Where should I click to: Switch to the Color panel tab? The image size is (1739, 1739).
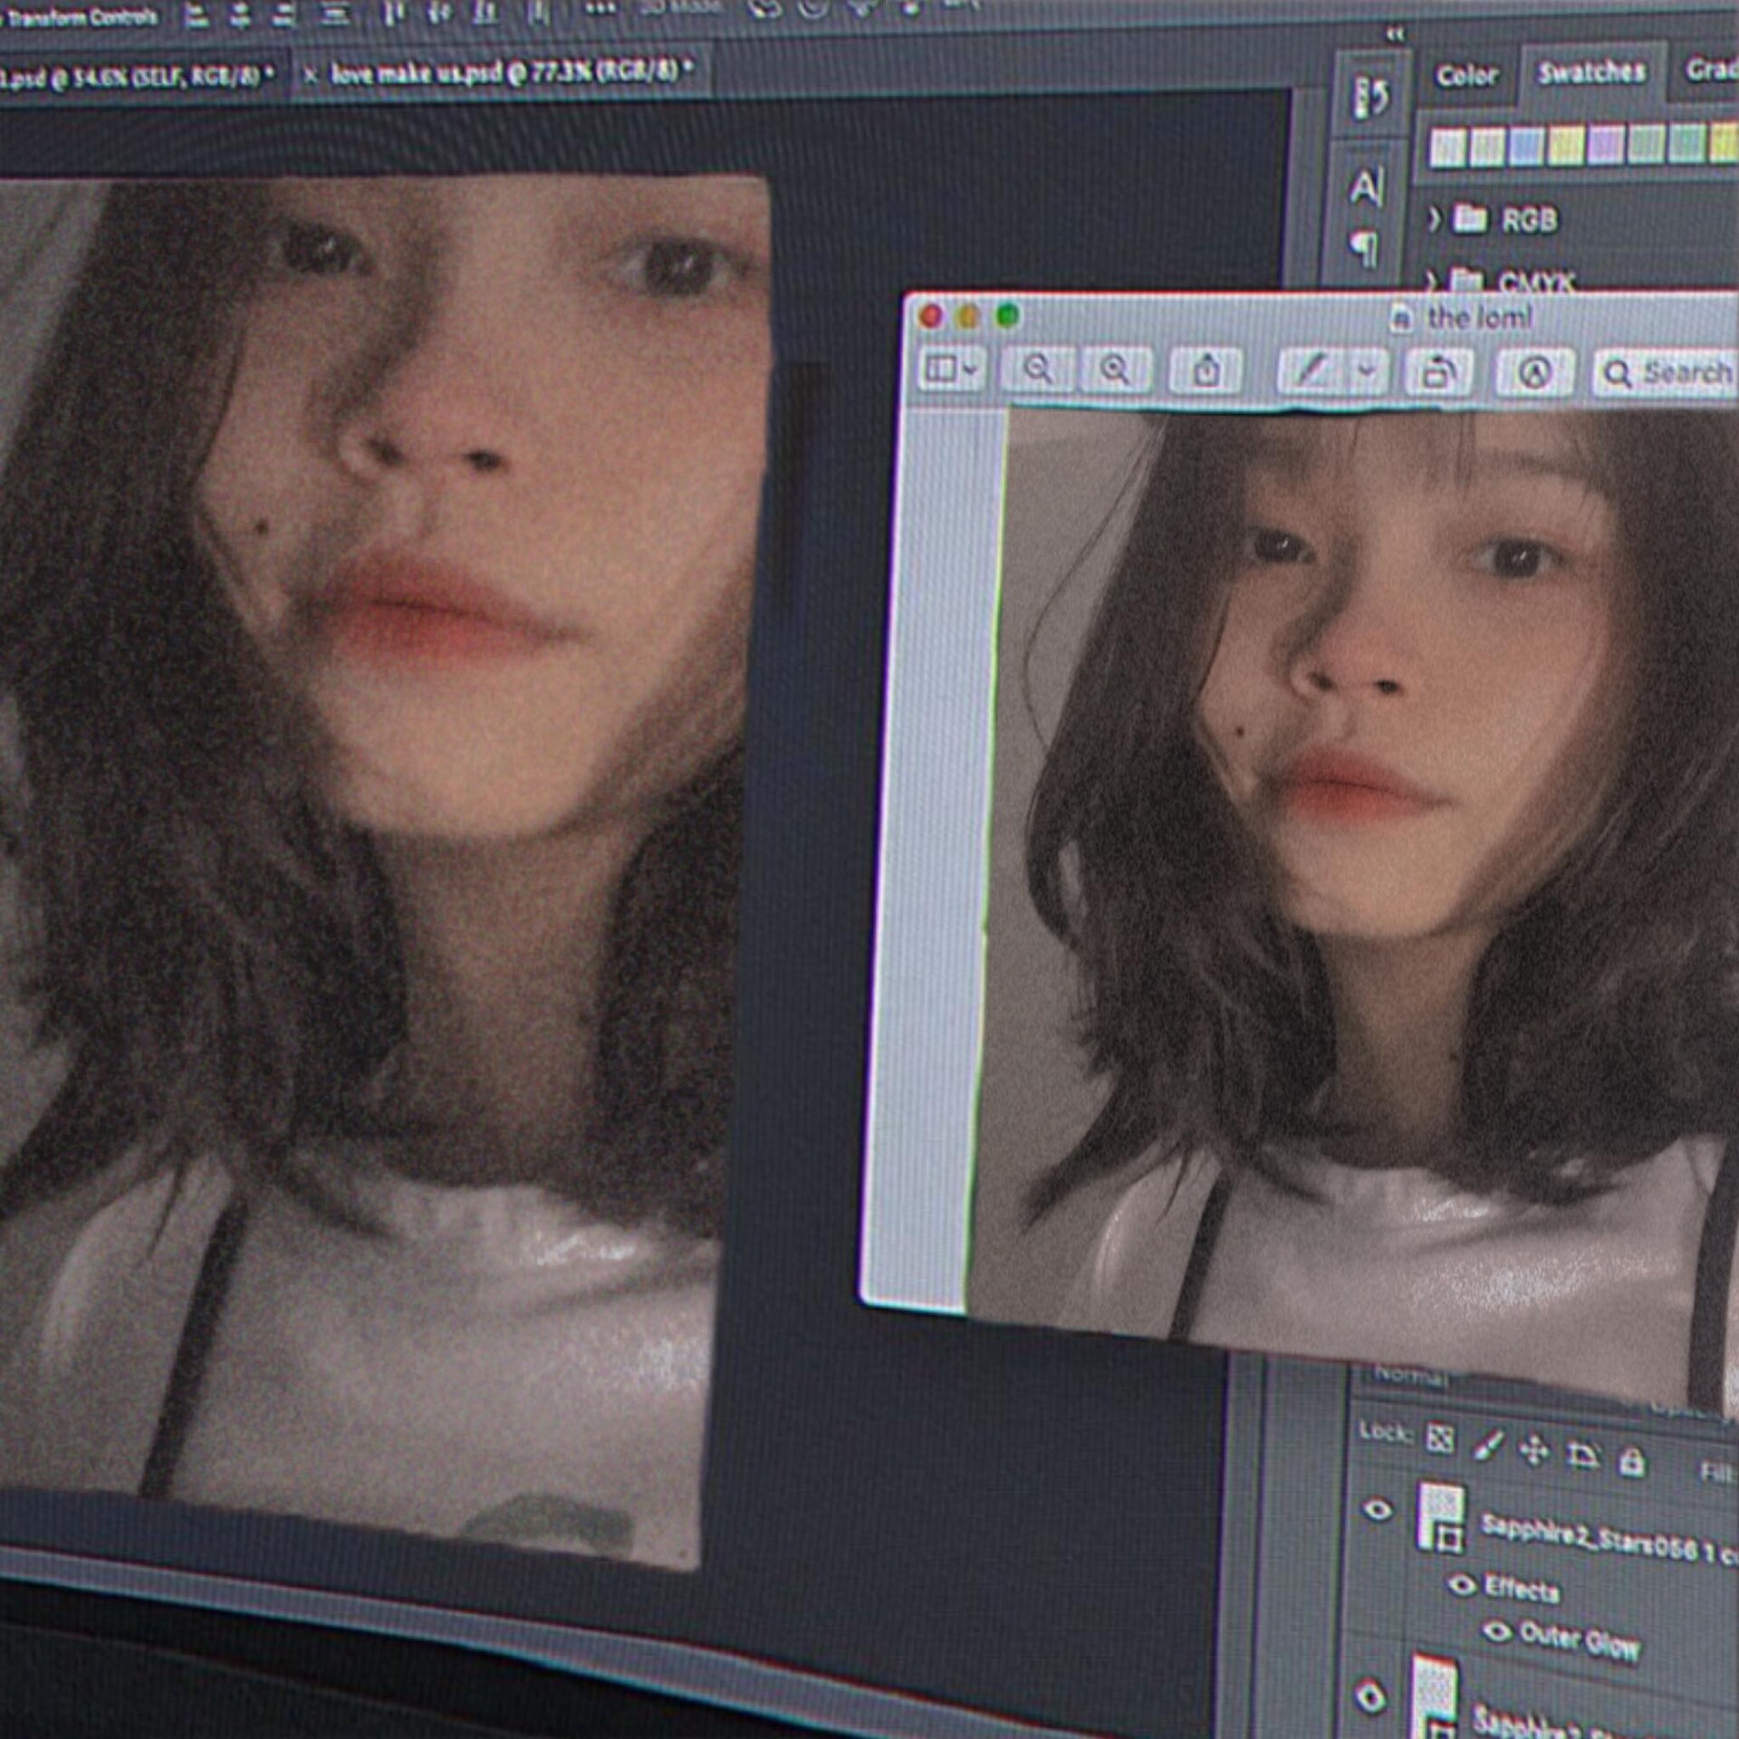pyautogui.click(x=1466, y=75)
